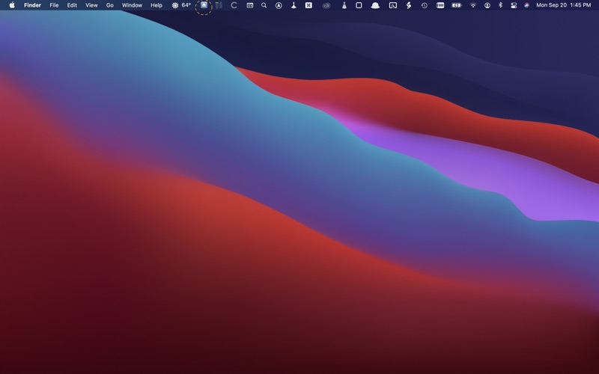Open the View menu
Image resolution: width=599 pixels, height=374 pixels.
(x=91, y=5)
